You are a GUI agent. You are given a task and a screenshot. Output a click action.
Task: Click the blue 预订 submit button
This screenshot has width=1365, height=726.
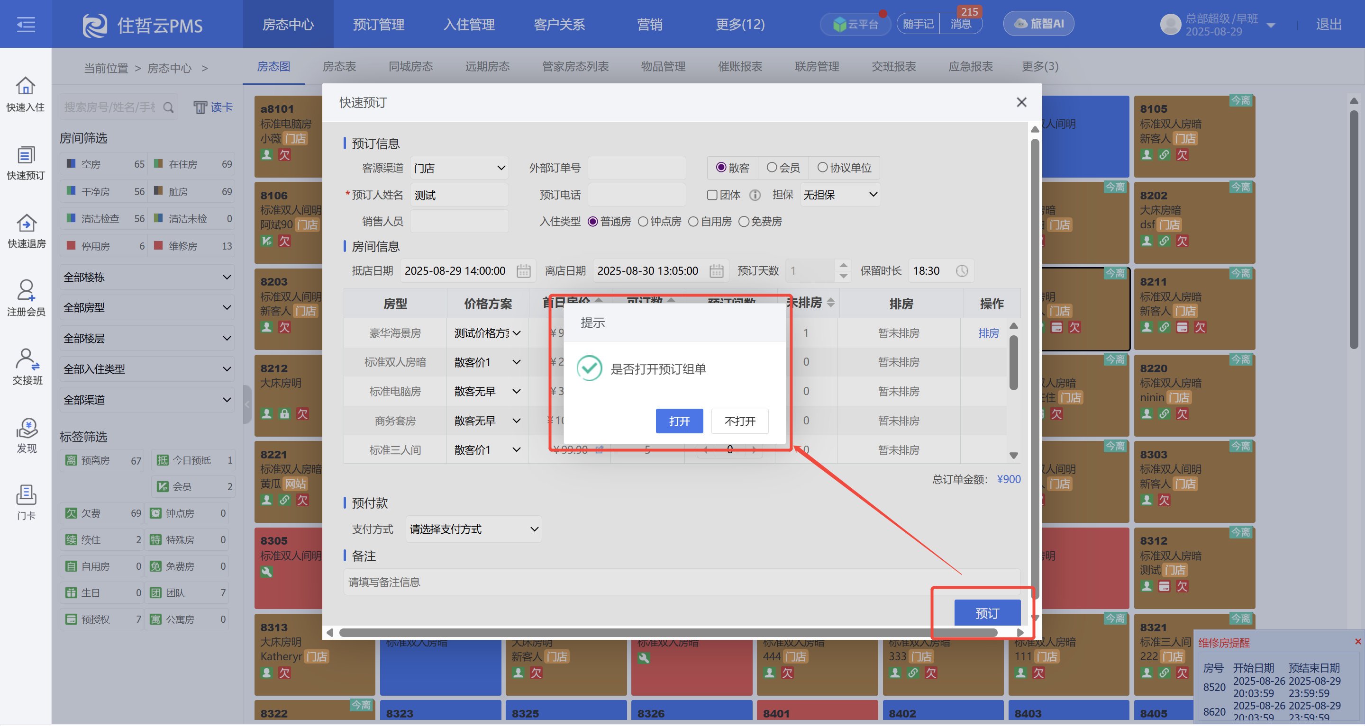pos(987,613)
